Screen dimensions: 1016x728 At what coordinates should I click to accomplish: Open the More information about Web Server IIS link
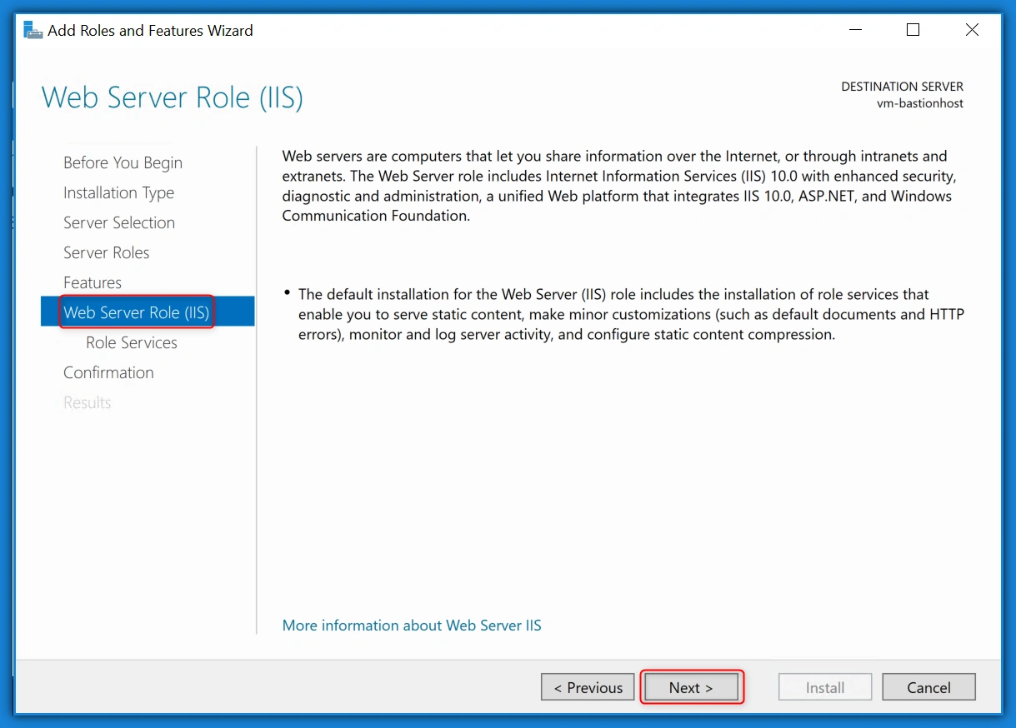[x=412, y=625]
